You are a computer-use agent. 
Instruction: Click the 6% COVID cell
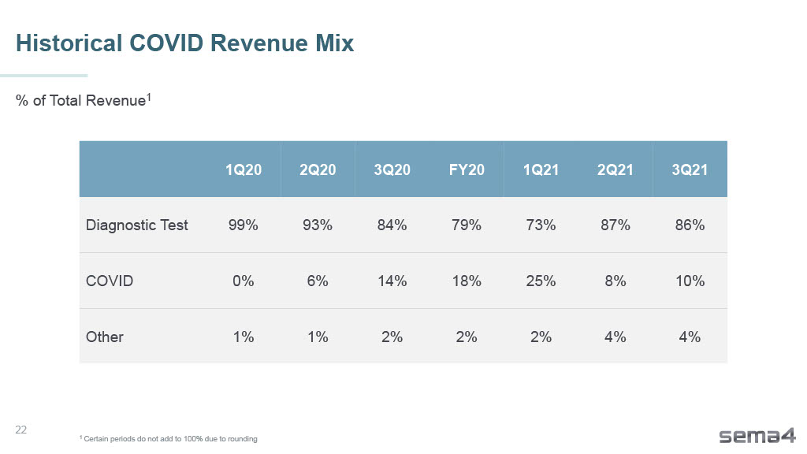point(318,281)
